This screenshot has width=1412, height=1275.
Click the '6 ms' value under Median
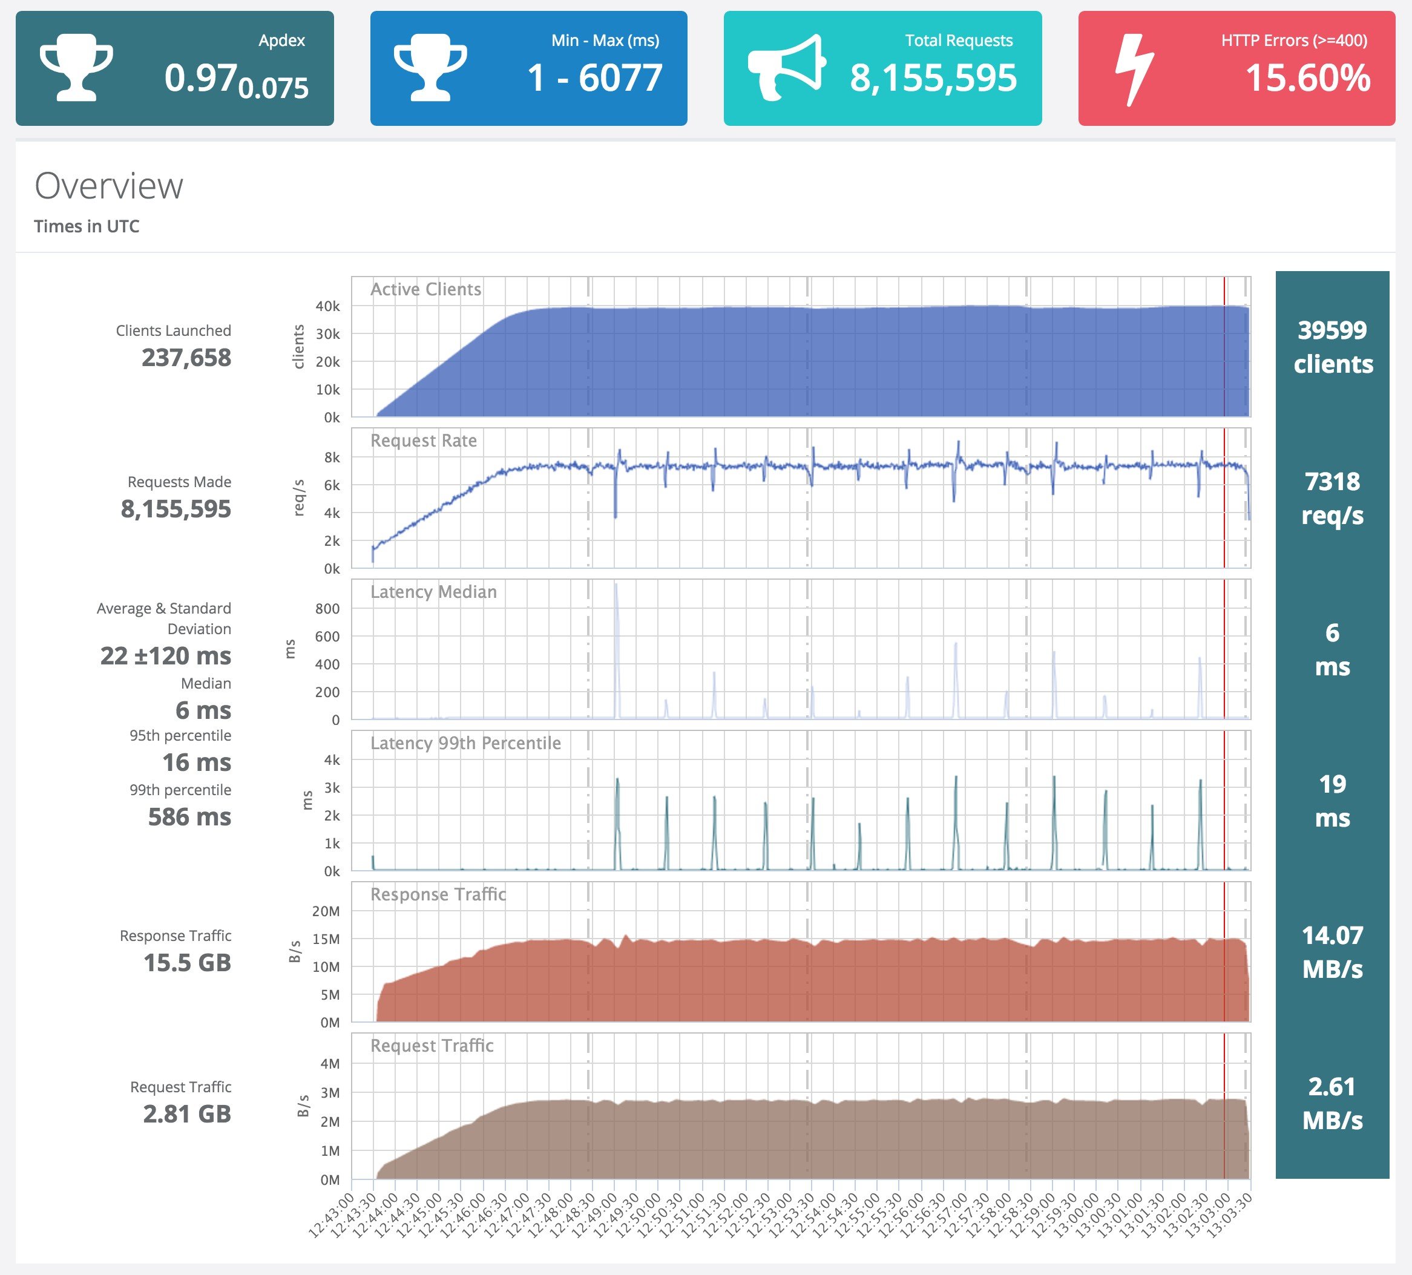point(203,710)
